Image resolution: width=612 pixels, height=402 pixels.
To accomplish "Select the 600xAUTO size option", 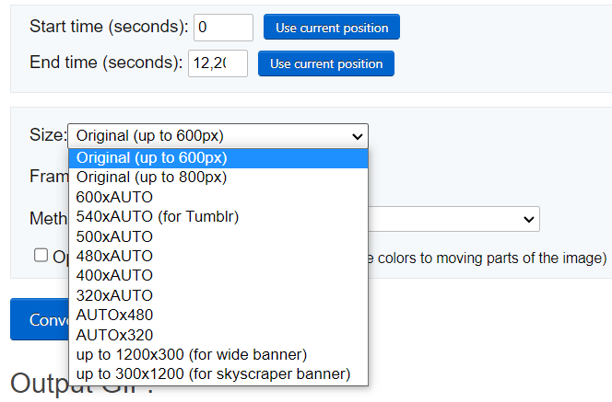I will (115, 197).
